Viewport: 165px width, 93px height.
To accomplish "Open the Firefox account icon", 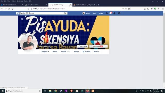I will (x=152, y=9).
